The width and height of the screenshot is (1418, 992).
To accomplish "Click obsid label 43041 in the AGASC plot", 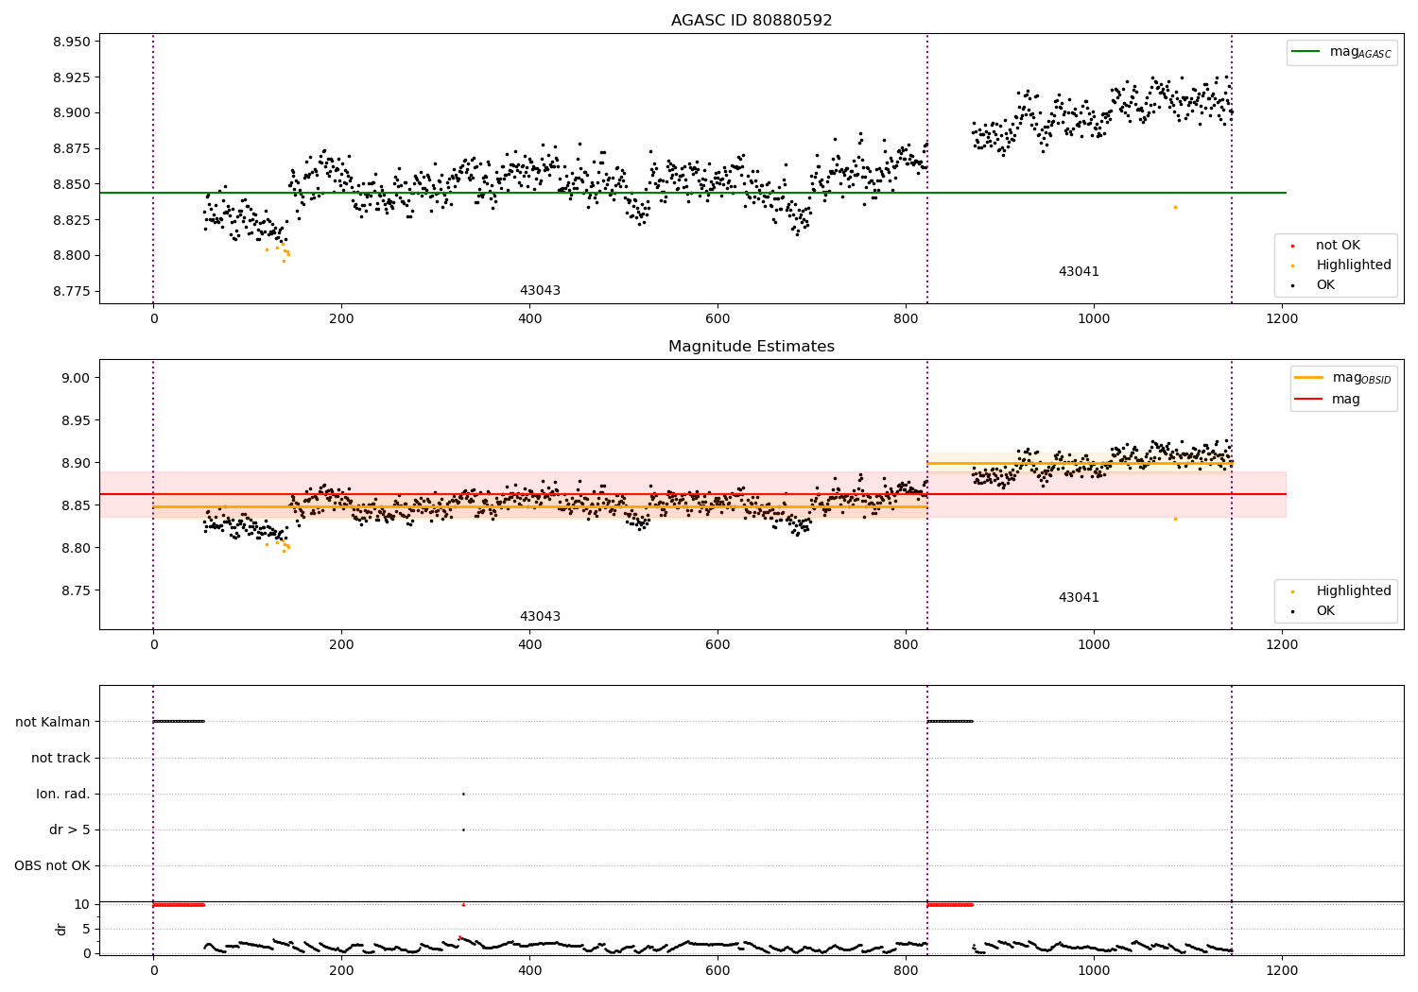I will click(x=1079, y=272).
